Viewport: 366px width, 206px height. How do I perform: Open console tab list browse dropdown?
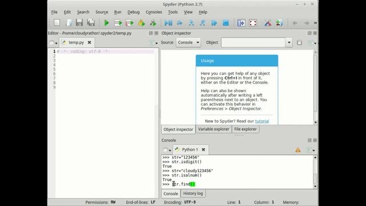(167, 150)
